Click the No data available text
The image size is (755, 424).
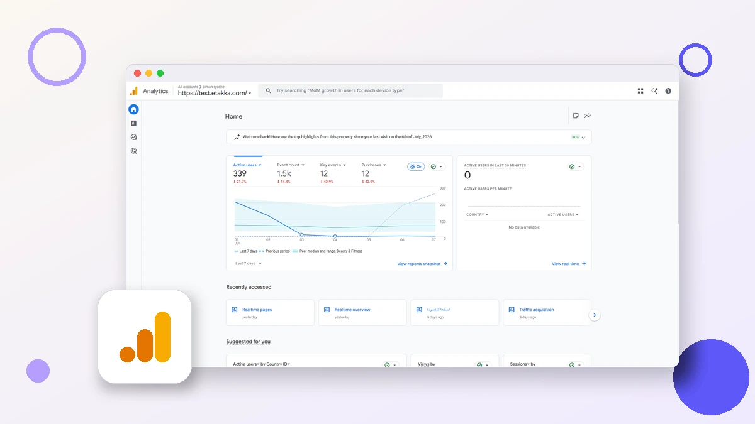(524, 227)
